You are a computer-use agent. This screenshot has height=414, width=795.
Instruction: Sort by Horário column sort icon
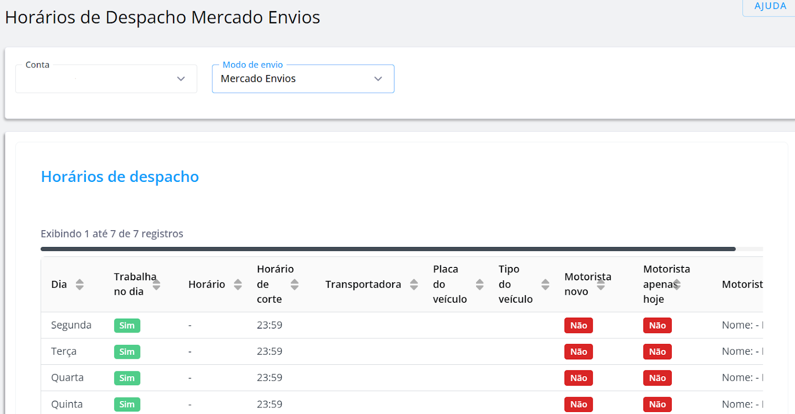[x=238, y=284]
